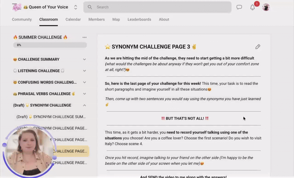Click the 0% course progress bar
Image resolution: width=294 pixels, height=178 pixels.
pos(50,45)
